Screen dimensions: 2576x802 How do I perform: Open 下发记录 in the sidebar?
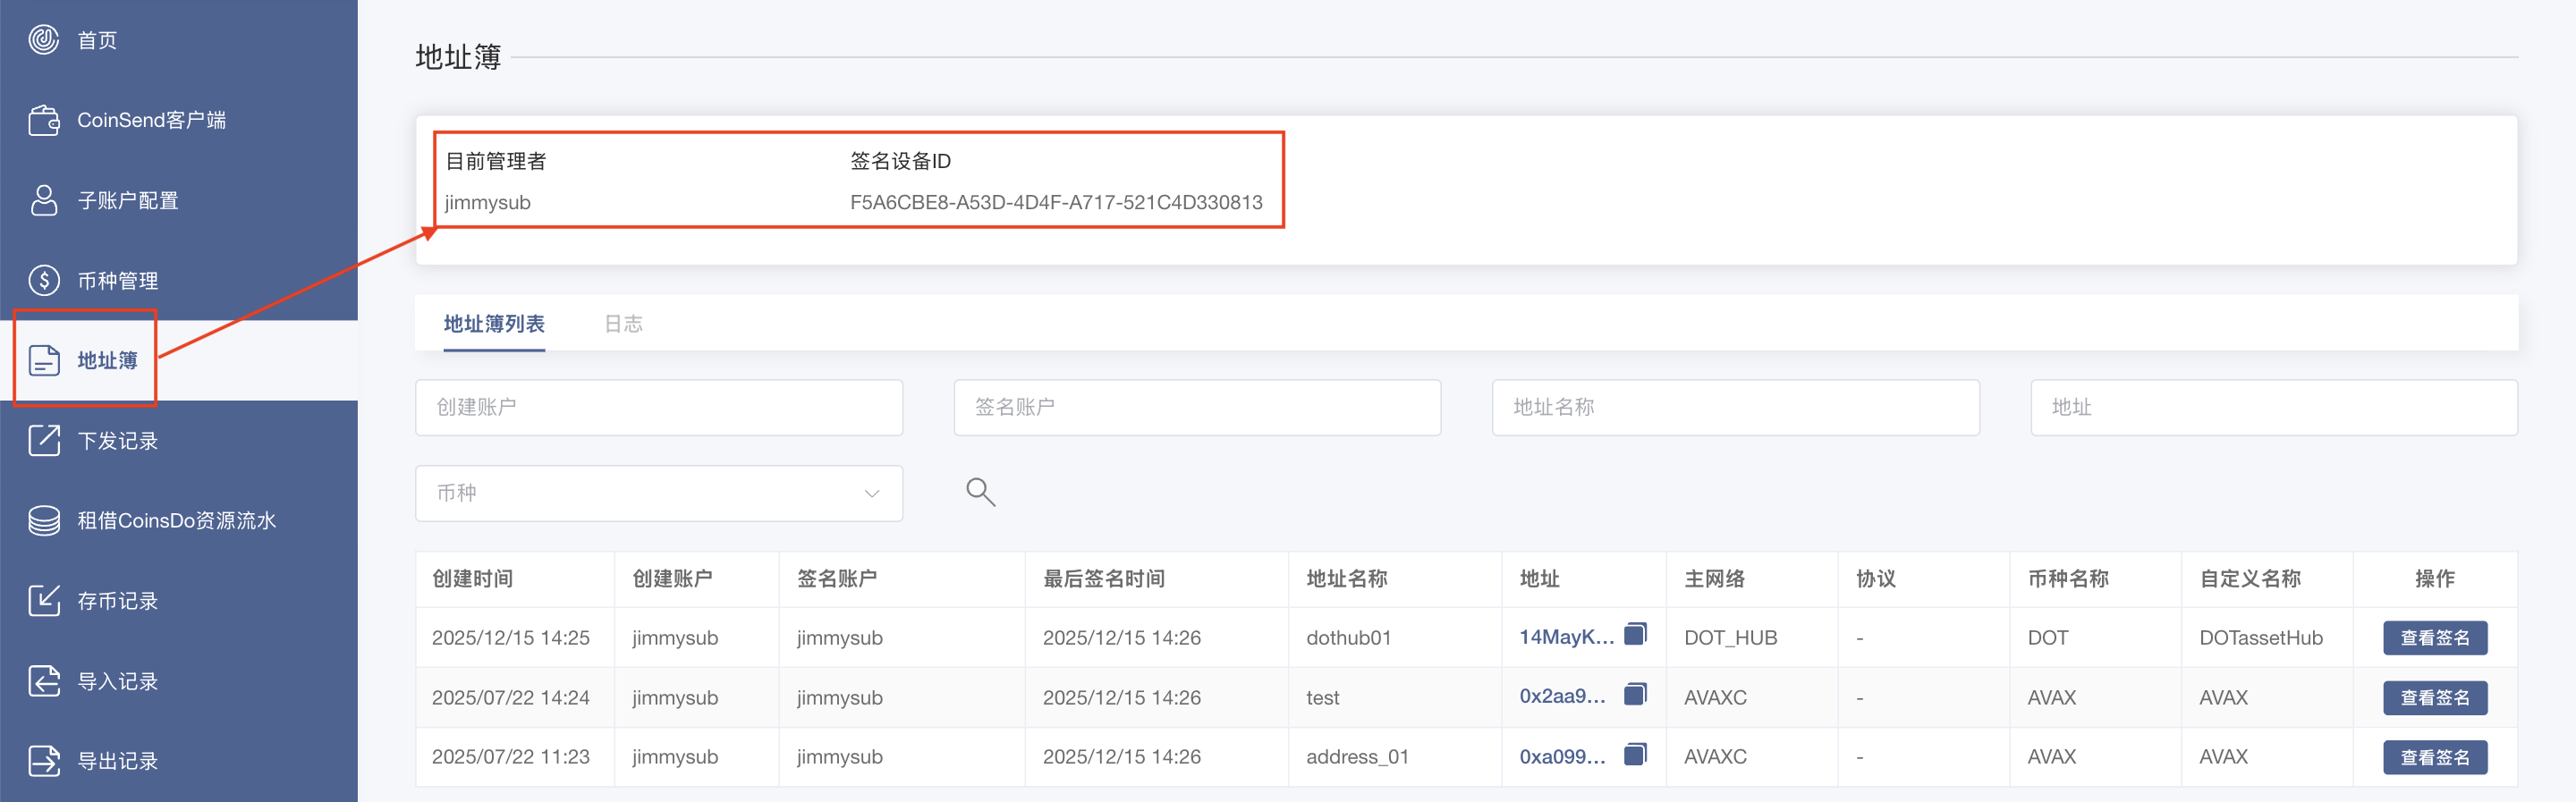pos(117,441)
